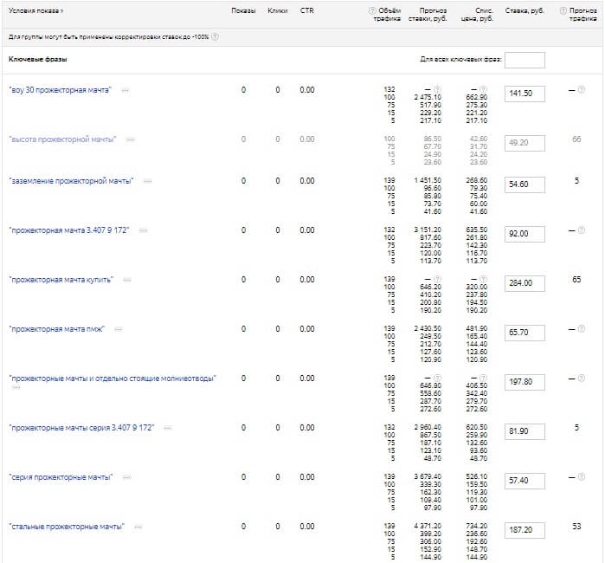Click bid forecast help icon in "молниеотводы" row
This screenshot has height=563, width=605.
tap(437, 378)
